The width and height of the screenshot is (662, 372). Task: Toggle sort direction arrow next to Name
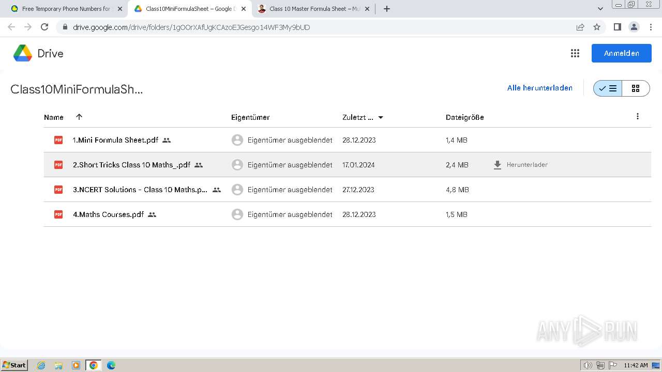[x=79, y=117]
